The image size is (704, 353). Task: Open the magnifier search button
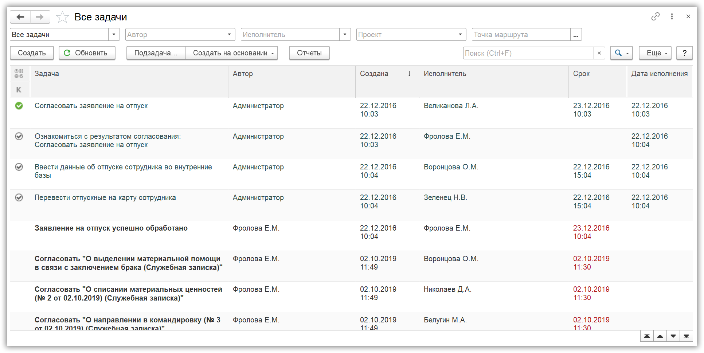[x=621, y=53]
